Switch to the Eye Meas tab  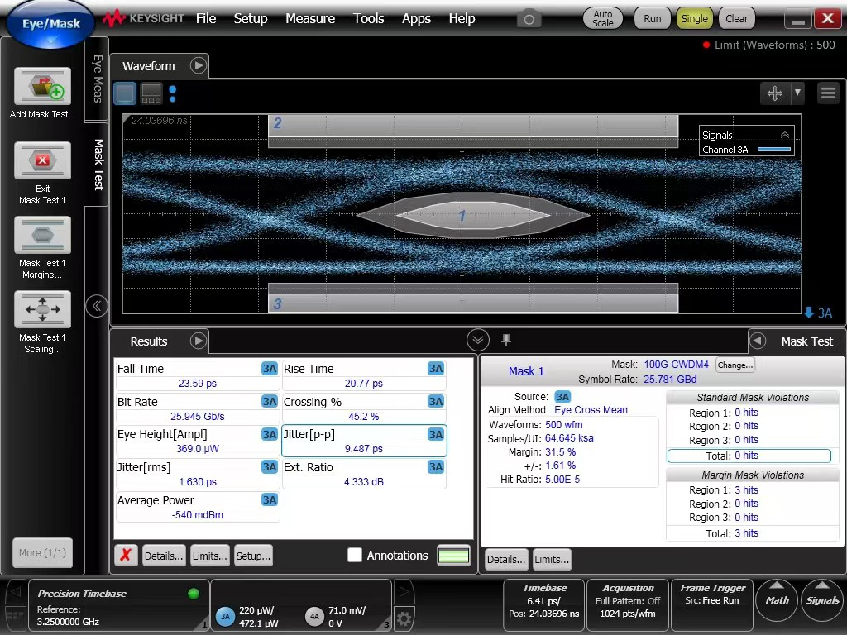pyautogui.click(x=97, y=79)
